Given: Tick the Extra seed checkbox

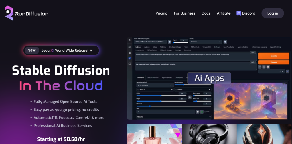Looking at the screenshot, I should coord(205,112).
